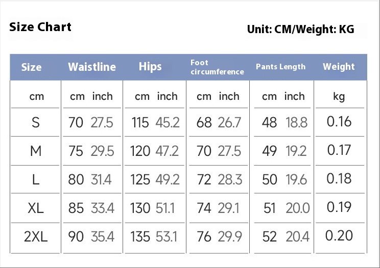Click the Pants Length header
The image size is (380, 268).
(280, 67)
